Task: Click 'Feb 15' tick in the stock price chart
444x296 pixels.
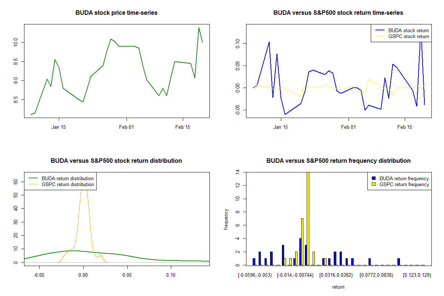Action: click(183, 127)
